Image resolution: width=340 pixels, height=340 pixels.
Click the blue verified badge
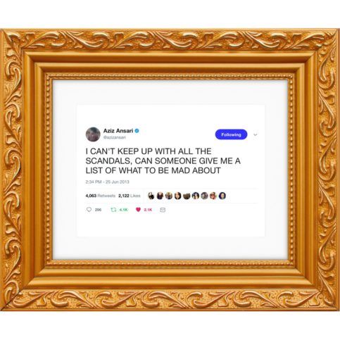(x=137, y=131)
